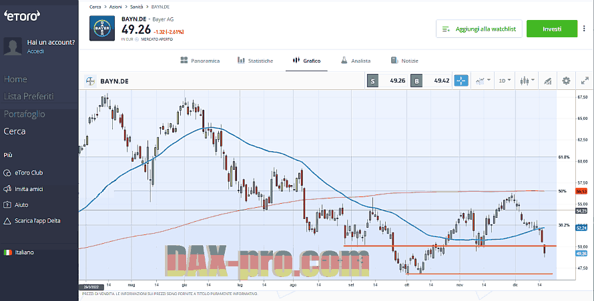Open Portafoglio in sidebar
This screenshot has height=301, width=594.
pos(25,114)
